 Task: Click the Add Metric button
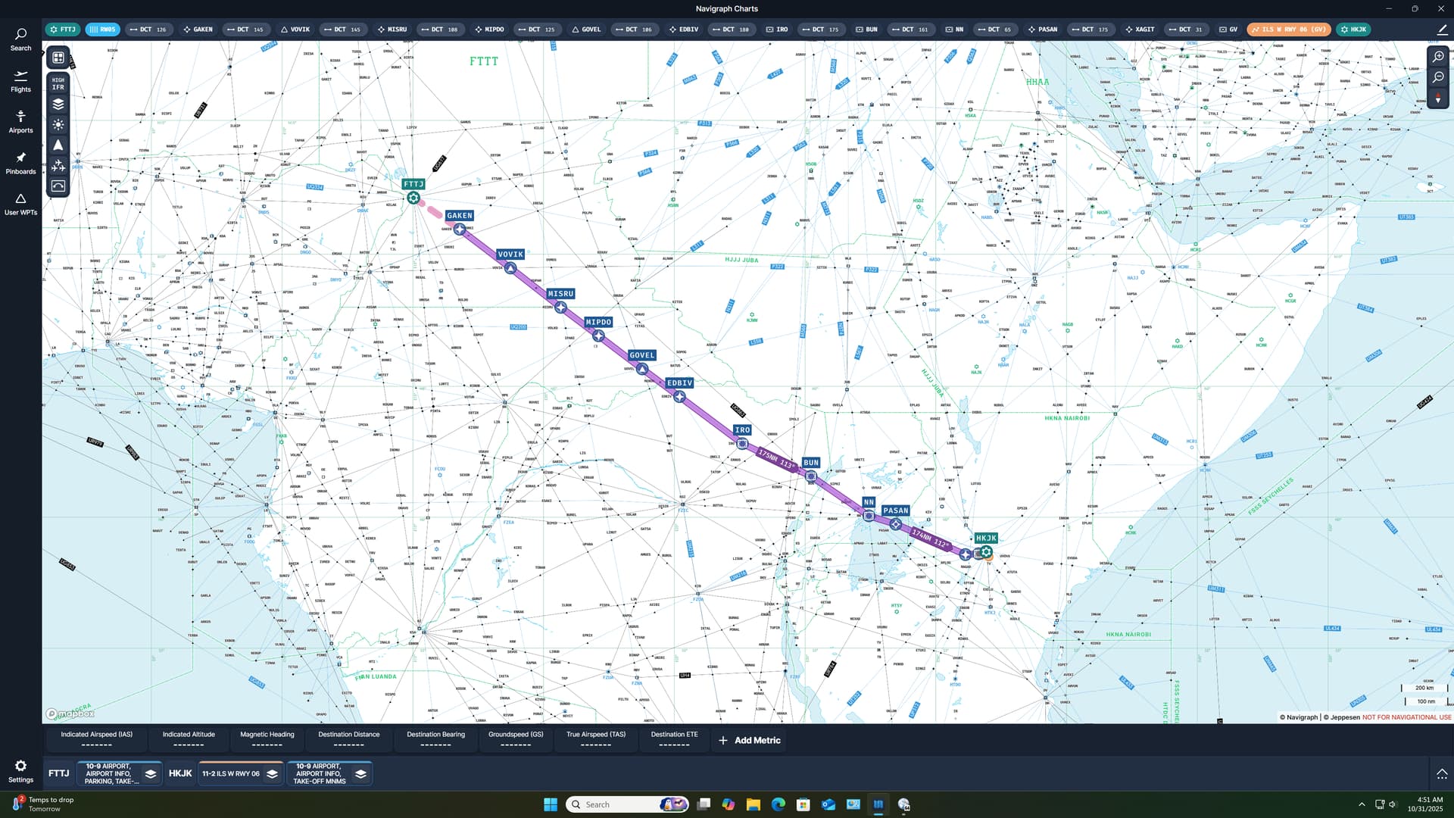pyautogui.click(x=749, y=741)
